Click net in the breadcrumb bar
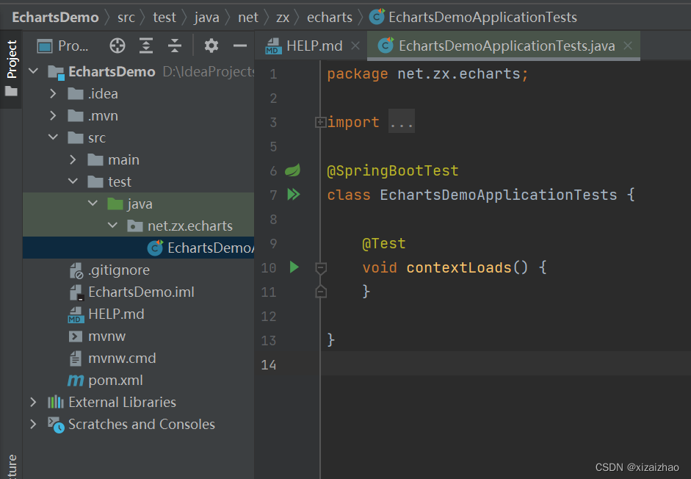Screen dimensions: 691x479 pyautogui.click(x=248, y=17)
